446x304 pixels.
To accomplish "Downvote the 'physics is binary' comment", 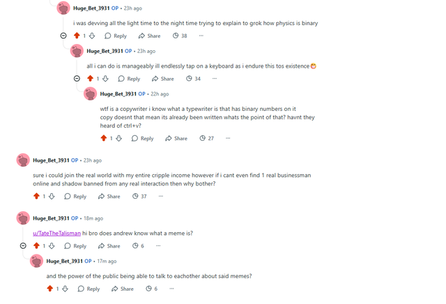I will pyautogui.click(x=92, y=36).
